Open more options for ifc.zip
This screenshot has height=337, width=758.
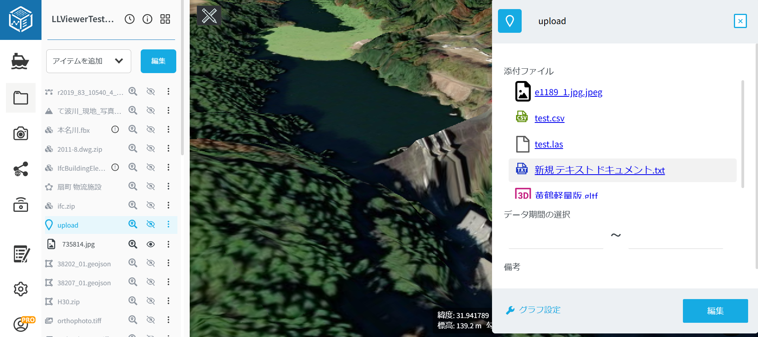168,205
